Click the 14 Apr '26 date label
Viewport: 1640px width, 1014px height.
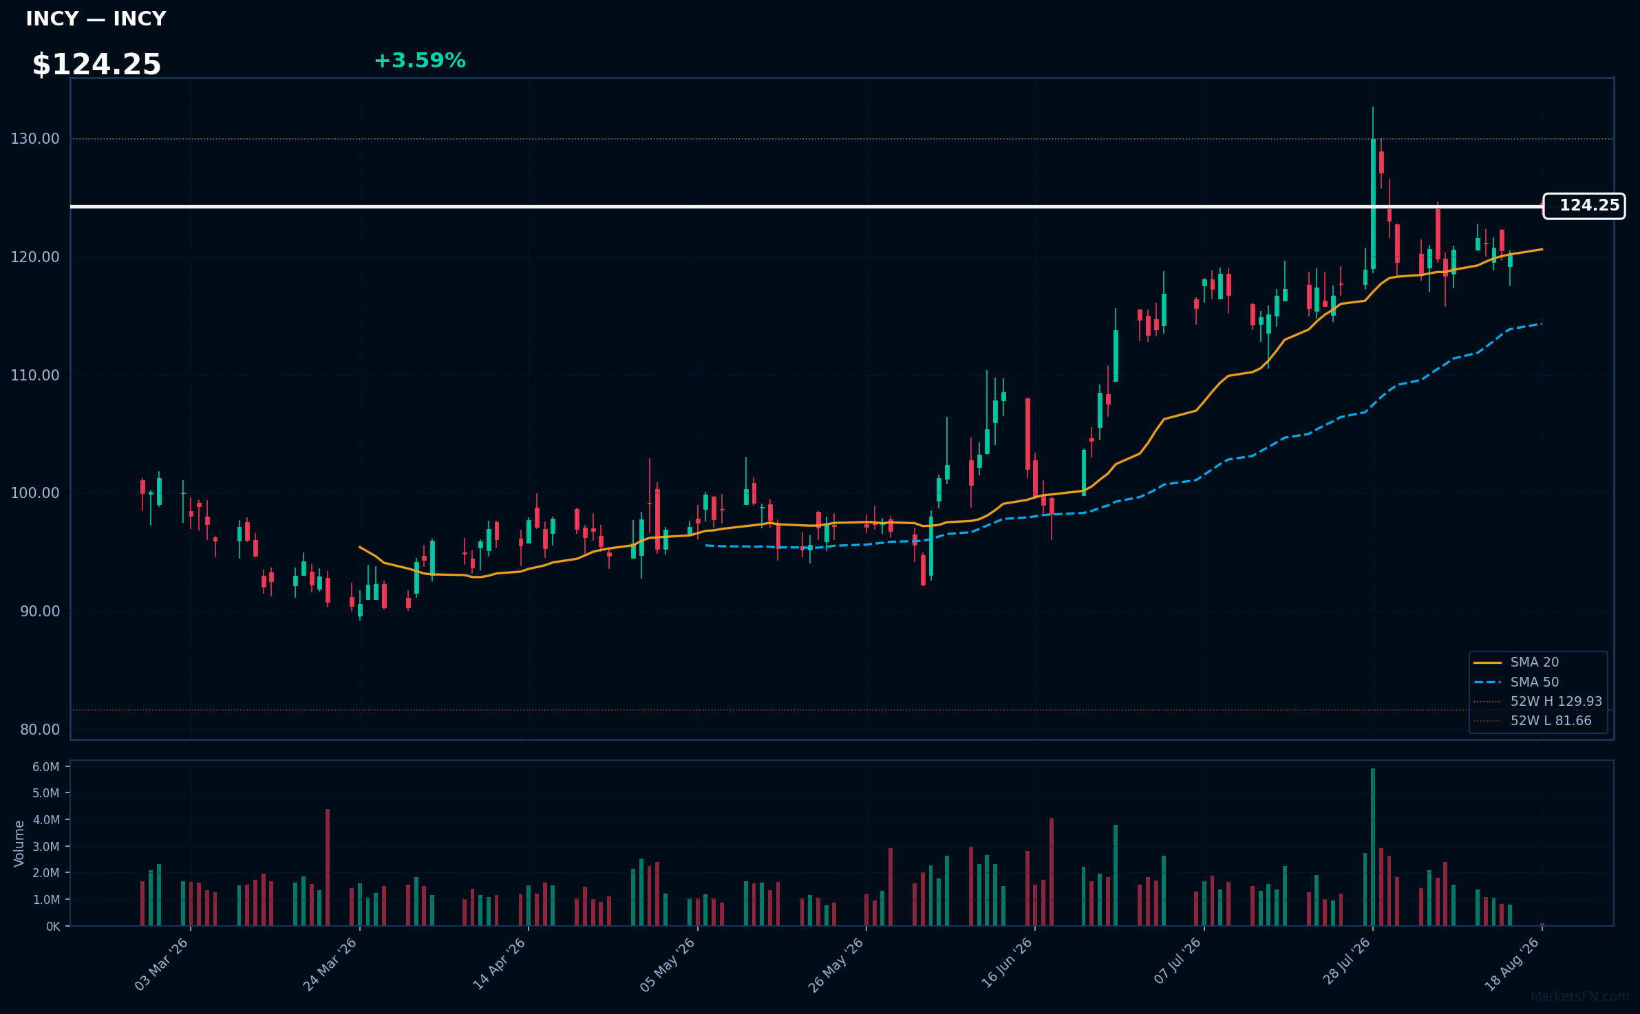500,964
